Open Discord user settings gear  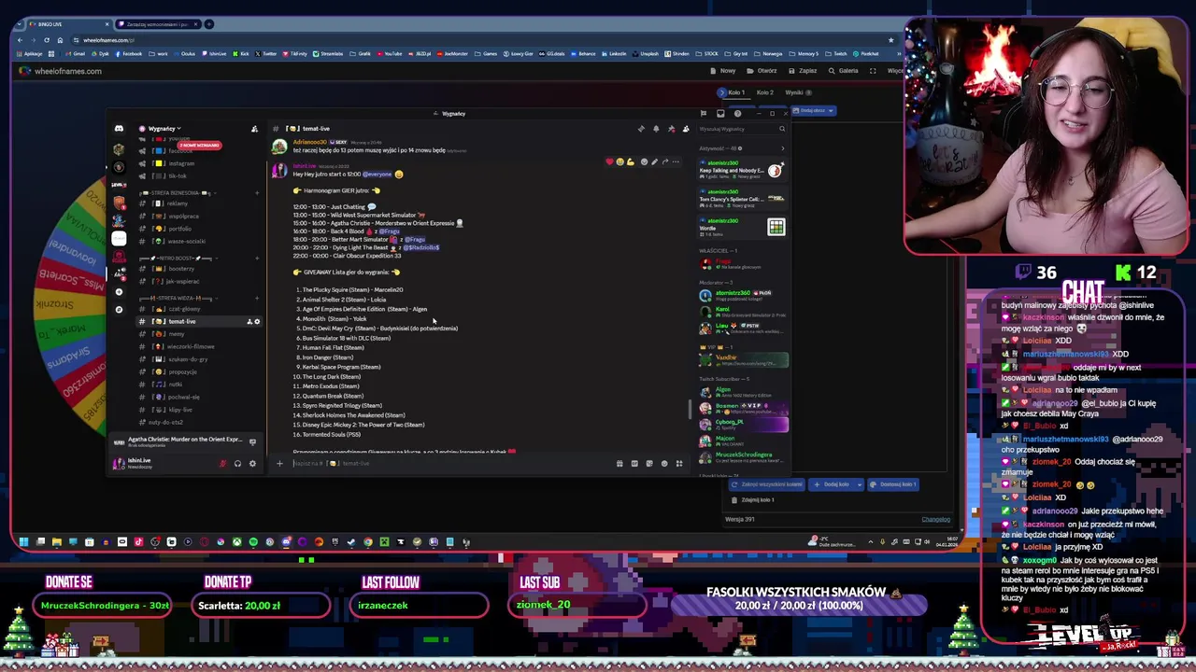click(252, 464)
